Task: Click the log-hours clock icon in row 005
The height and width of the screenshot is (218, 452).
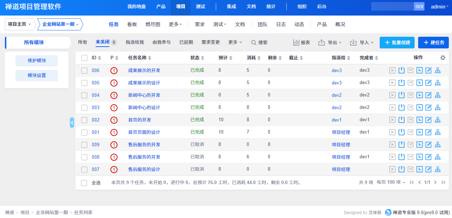Action: tap(420, 83)
